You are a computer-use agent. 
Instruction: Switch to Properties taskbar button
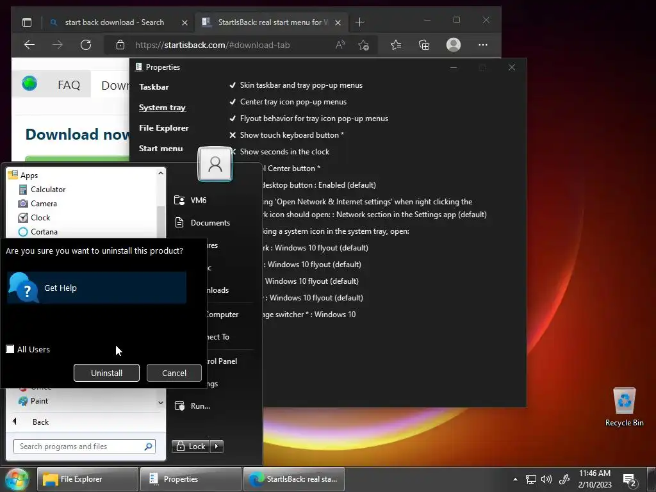pos(191,479)
